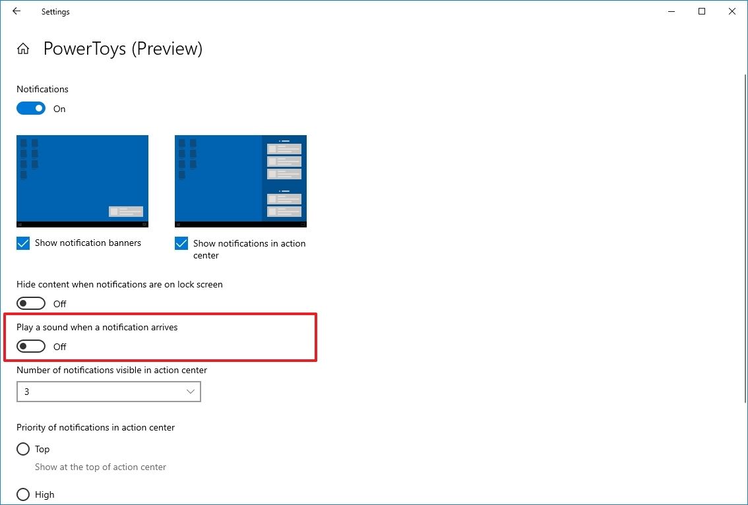Click the notification banner preview thumbnail
Image resolution: width=748 pixels, height=505 pixels.
coord(82,181)
